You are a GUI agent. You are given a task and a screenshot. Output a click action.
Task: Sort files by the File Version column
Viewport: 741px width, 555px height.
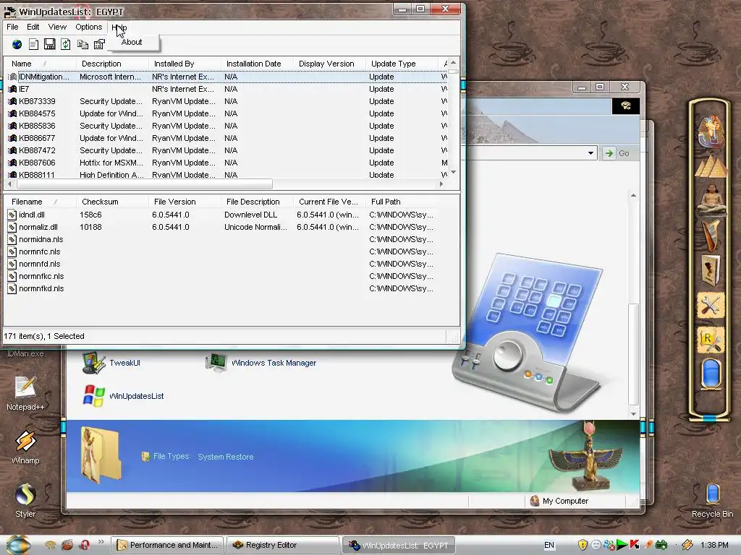pyautogui.click(x=185, y=202)
